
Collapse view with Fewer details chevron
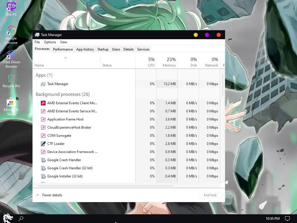point(37,195)
